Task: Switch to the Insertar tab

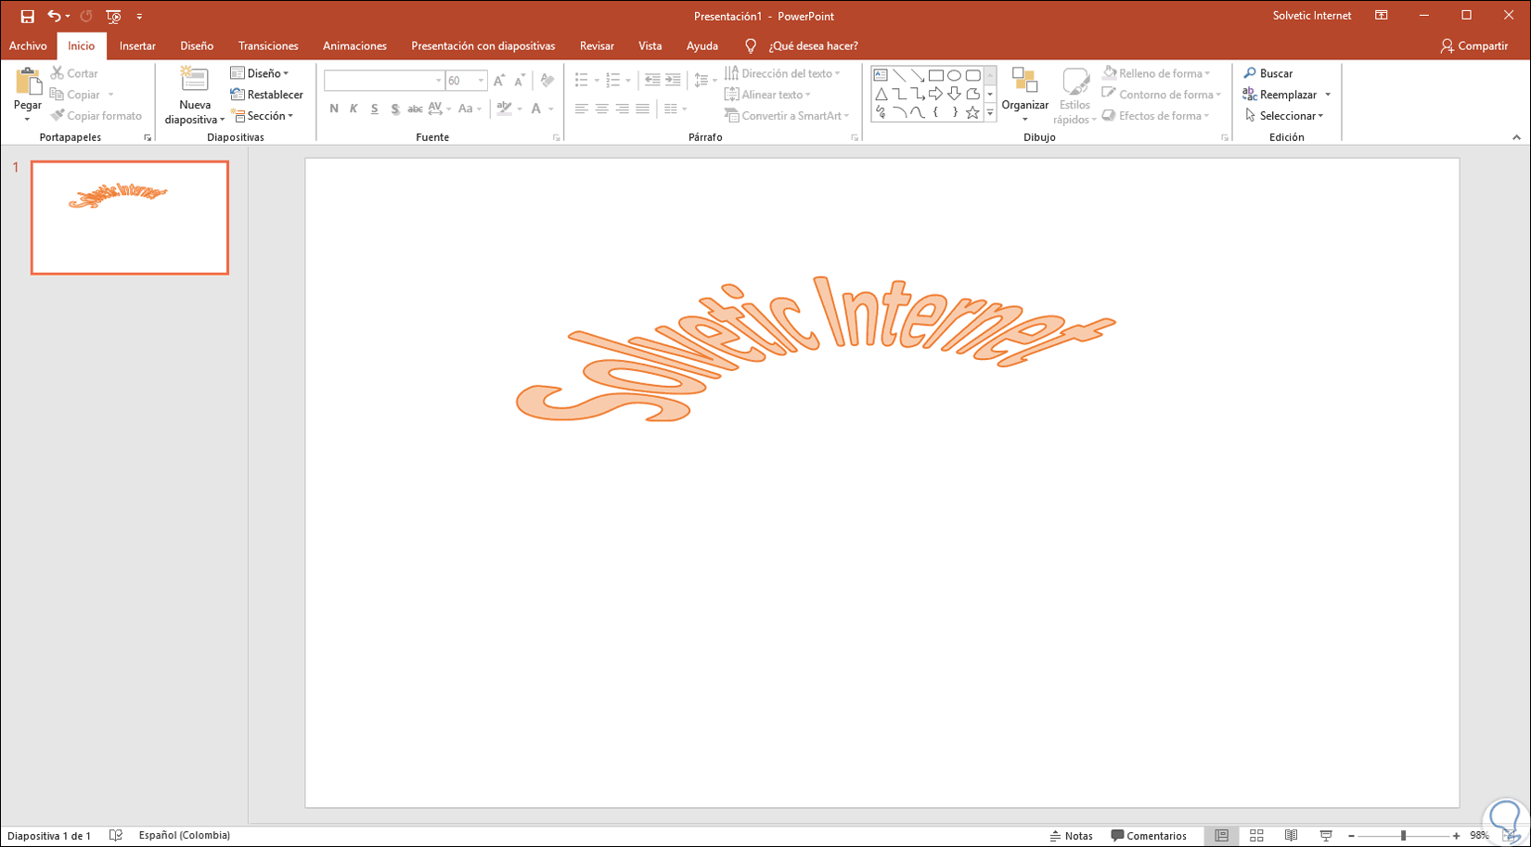Action: [137, 45]
